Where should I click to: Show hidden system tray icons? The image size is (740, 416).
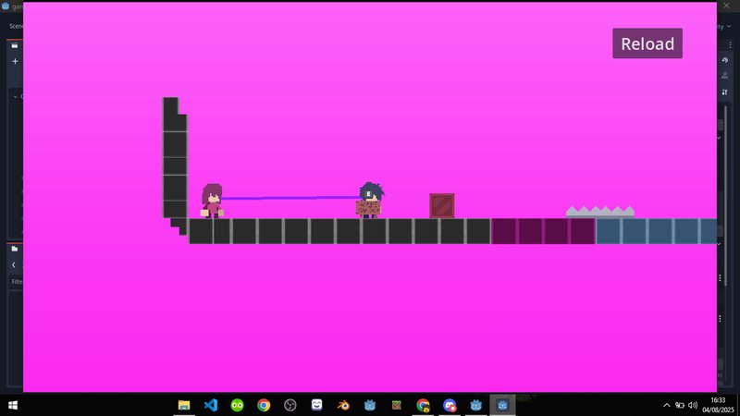pyautogui.click(x=666, y=405)
